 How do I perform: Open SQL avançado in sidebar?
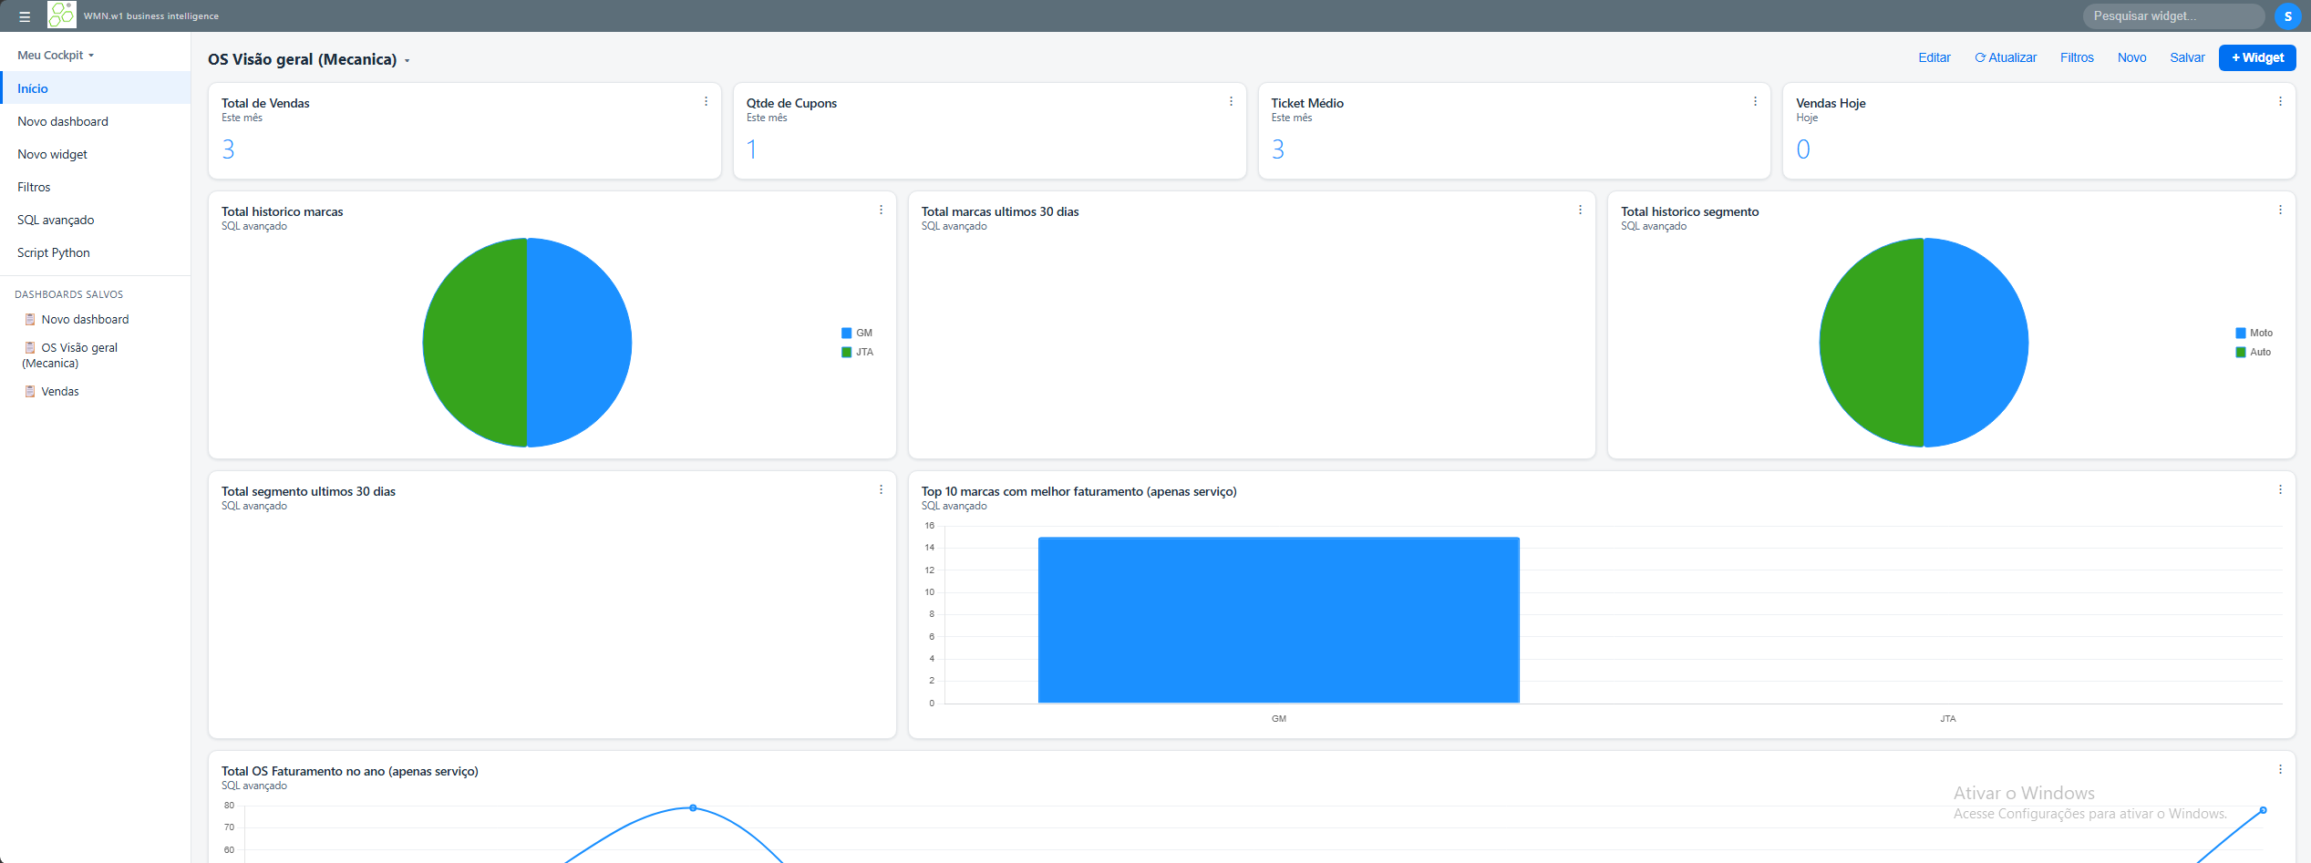point(96,220)
